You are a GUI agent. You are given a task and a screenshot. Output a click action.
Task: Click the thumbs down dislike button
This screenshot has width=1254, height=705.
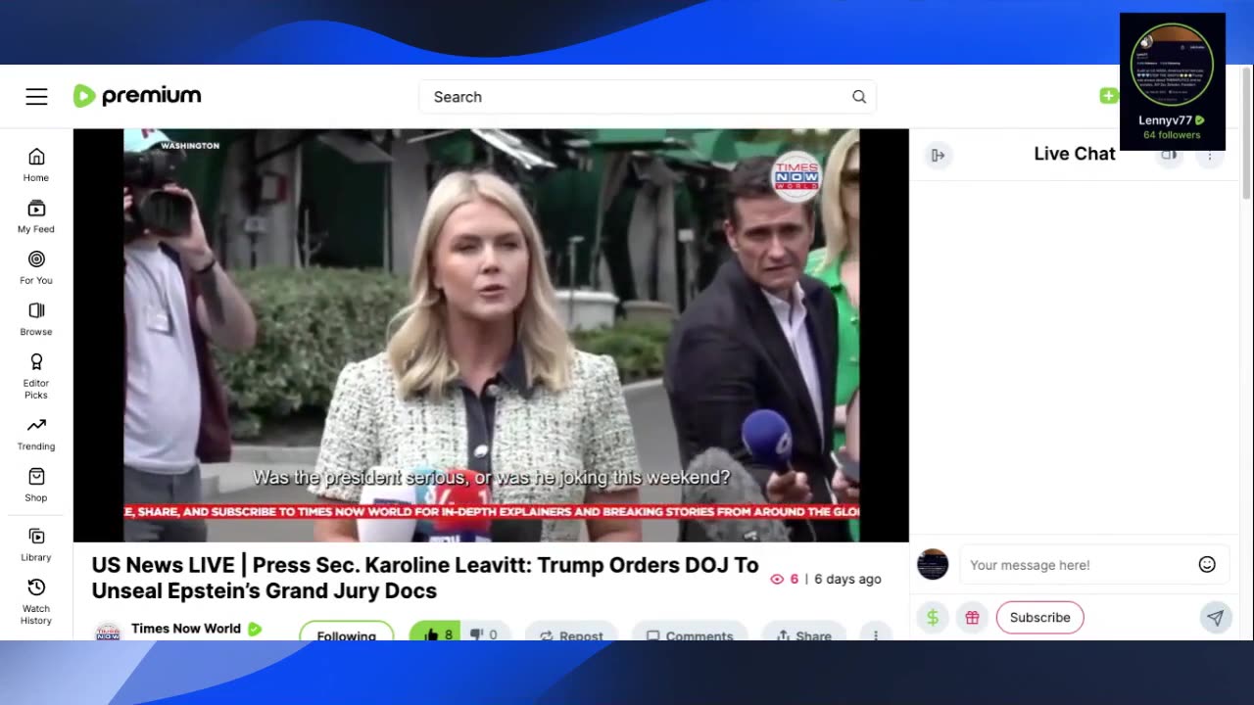coord(485,632)
